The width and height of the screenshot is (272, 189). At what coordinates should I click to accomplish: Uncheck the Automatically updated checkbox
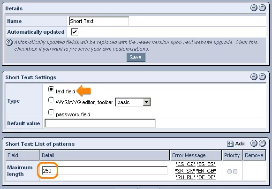[x=75, y=32]
